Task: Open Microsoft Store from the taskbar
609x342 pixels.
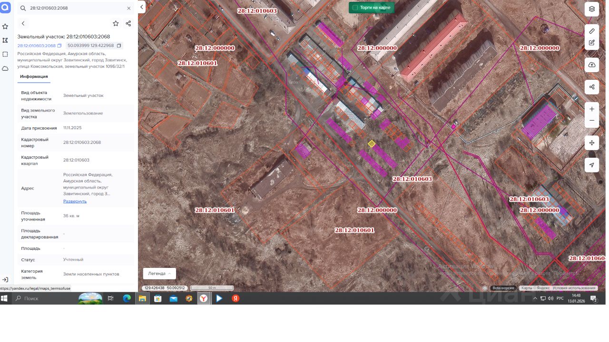Action: coord(157,298)
